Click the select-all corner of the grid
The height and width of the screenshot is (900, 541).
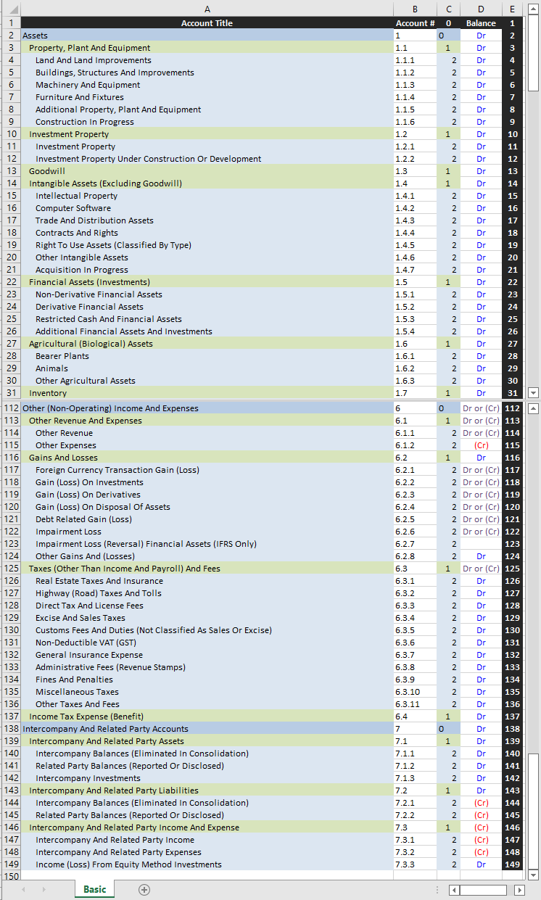tap(10, 9)
